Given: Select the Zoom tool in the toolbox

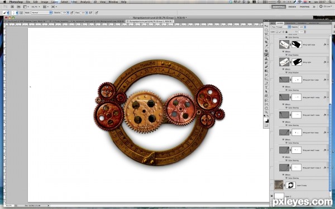Looking at the screenshot, I should point(266,112).
